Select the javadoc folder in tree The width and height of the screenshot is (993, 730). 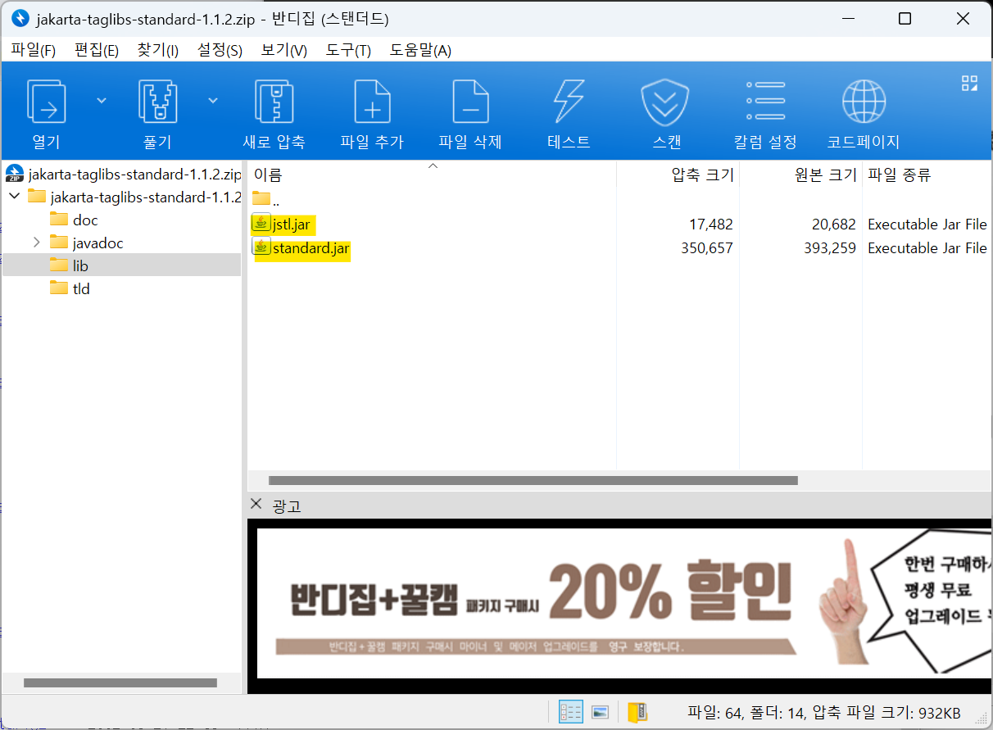click(86, 243)
